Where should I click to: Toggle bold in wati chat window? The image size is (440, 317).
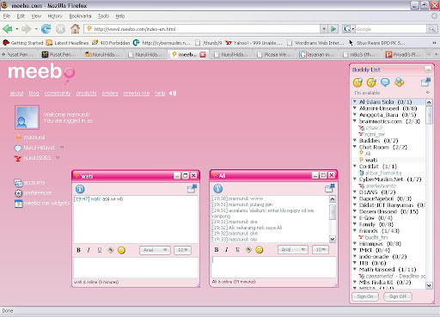(78, 250)
